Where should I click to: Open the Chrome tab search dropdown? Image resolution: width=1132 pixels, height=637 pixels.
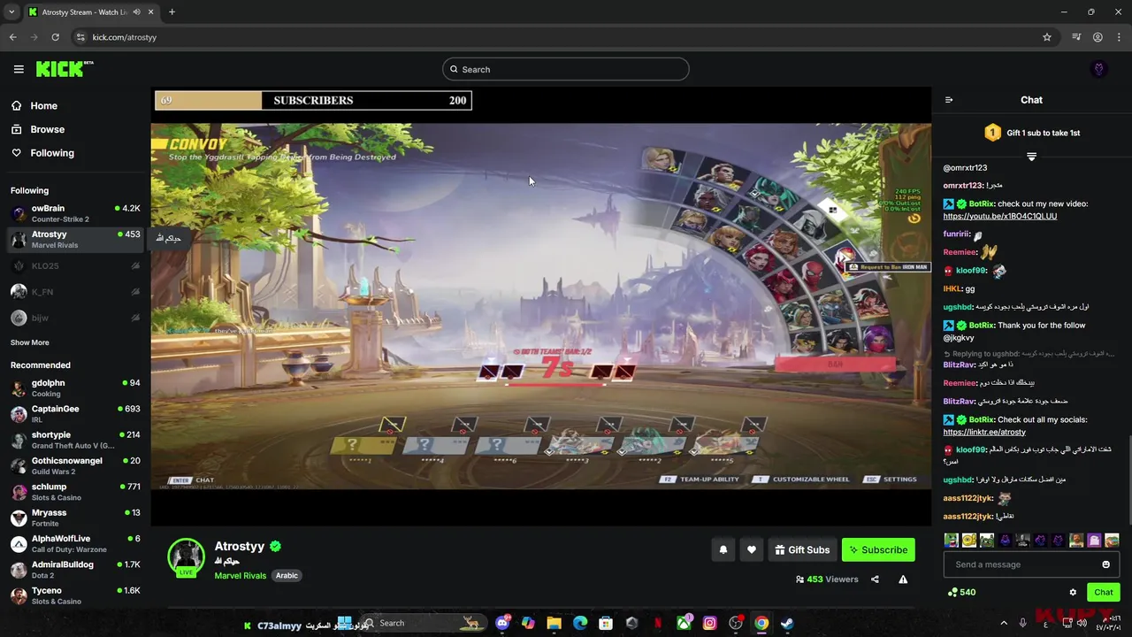(11, 12)
